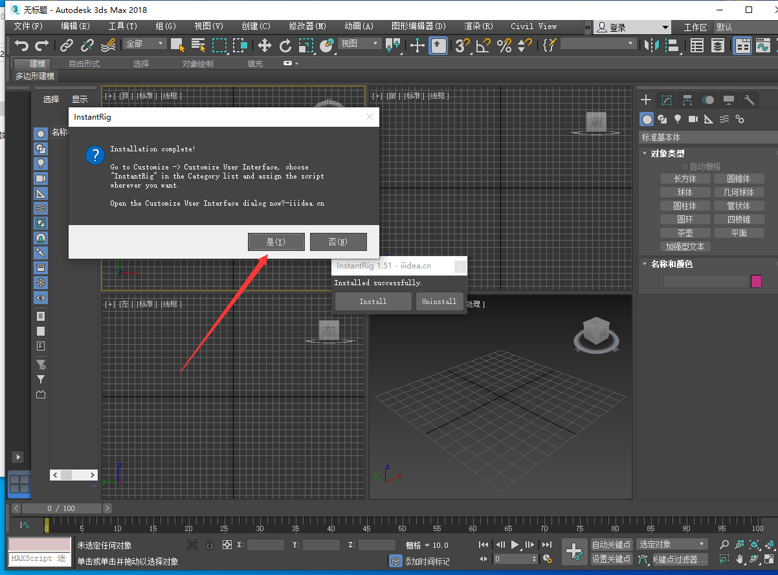778x575 pixels.
Task: Activate the Select and Scale tool
Action: (x=306, y=45)
